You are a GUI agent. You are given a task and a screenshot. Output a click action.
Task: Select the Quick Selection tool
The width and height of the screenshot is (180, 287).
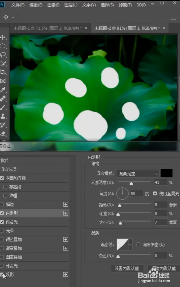point(3,63)
